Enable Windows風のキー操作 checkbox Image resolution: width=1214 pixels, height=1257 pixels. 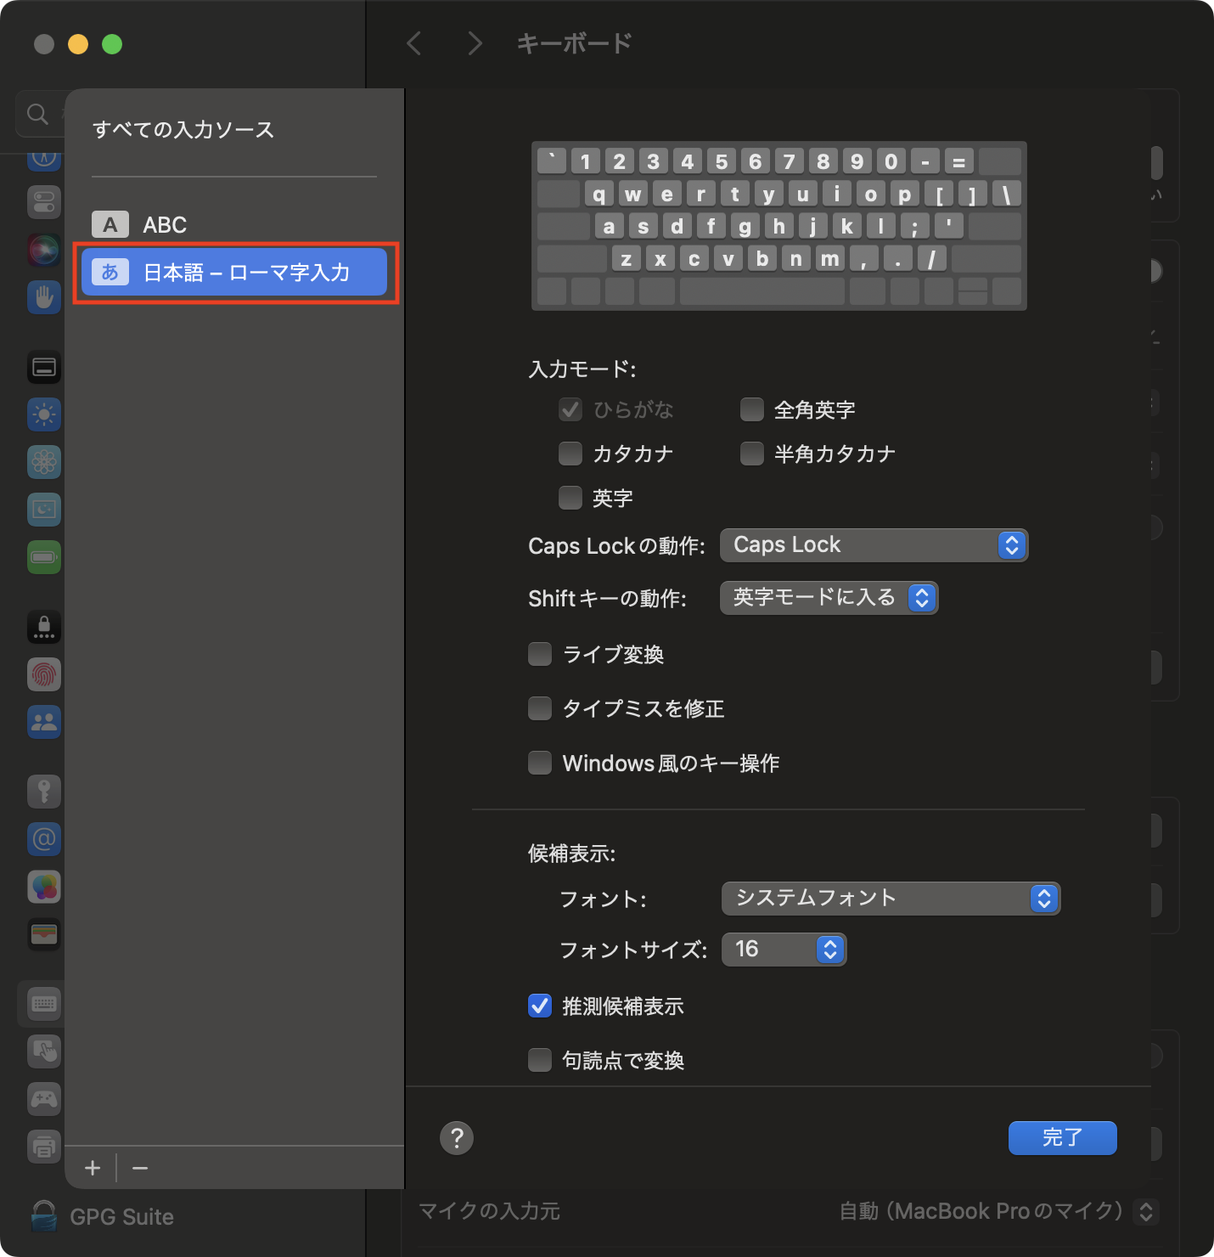540,763
